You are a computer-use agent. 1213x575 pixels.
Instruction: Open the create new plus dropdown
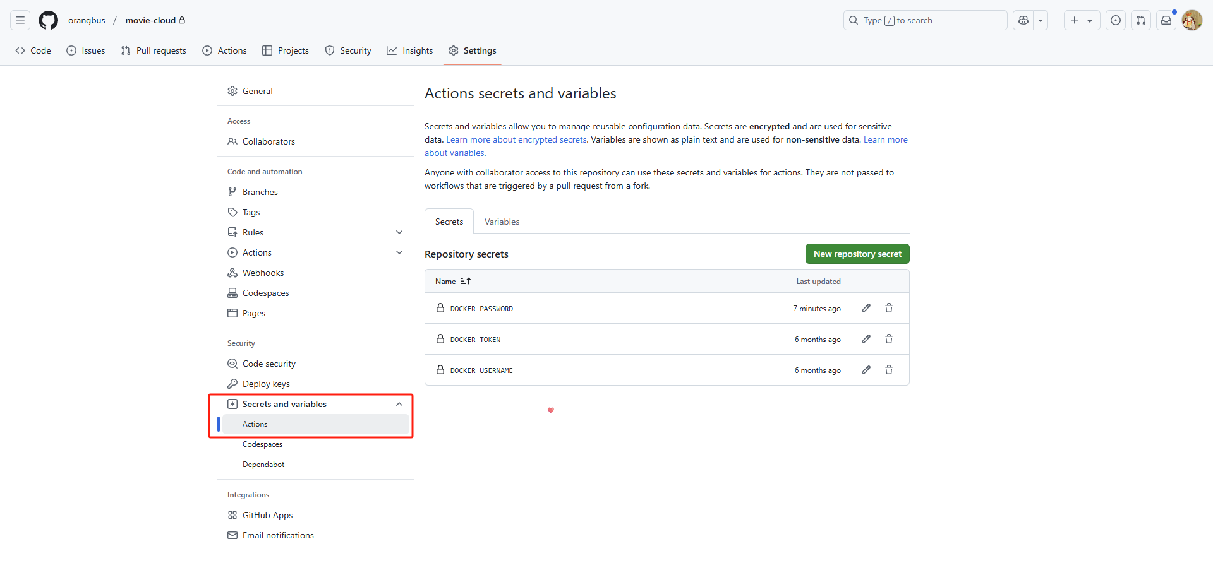pos(1081,20)
